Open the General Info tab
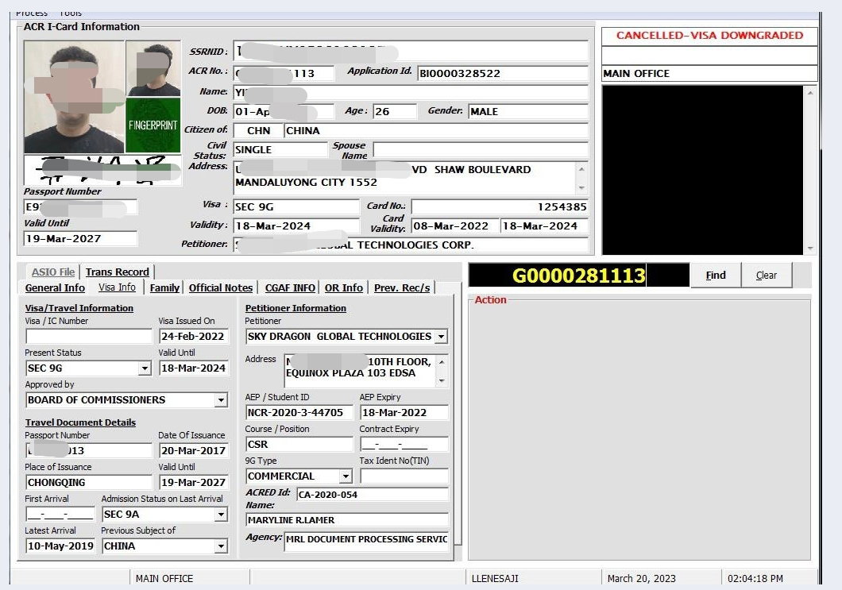This screenshot has height=590, width=842. [55, 287]
